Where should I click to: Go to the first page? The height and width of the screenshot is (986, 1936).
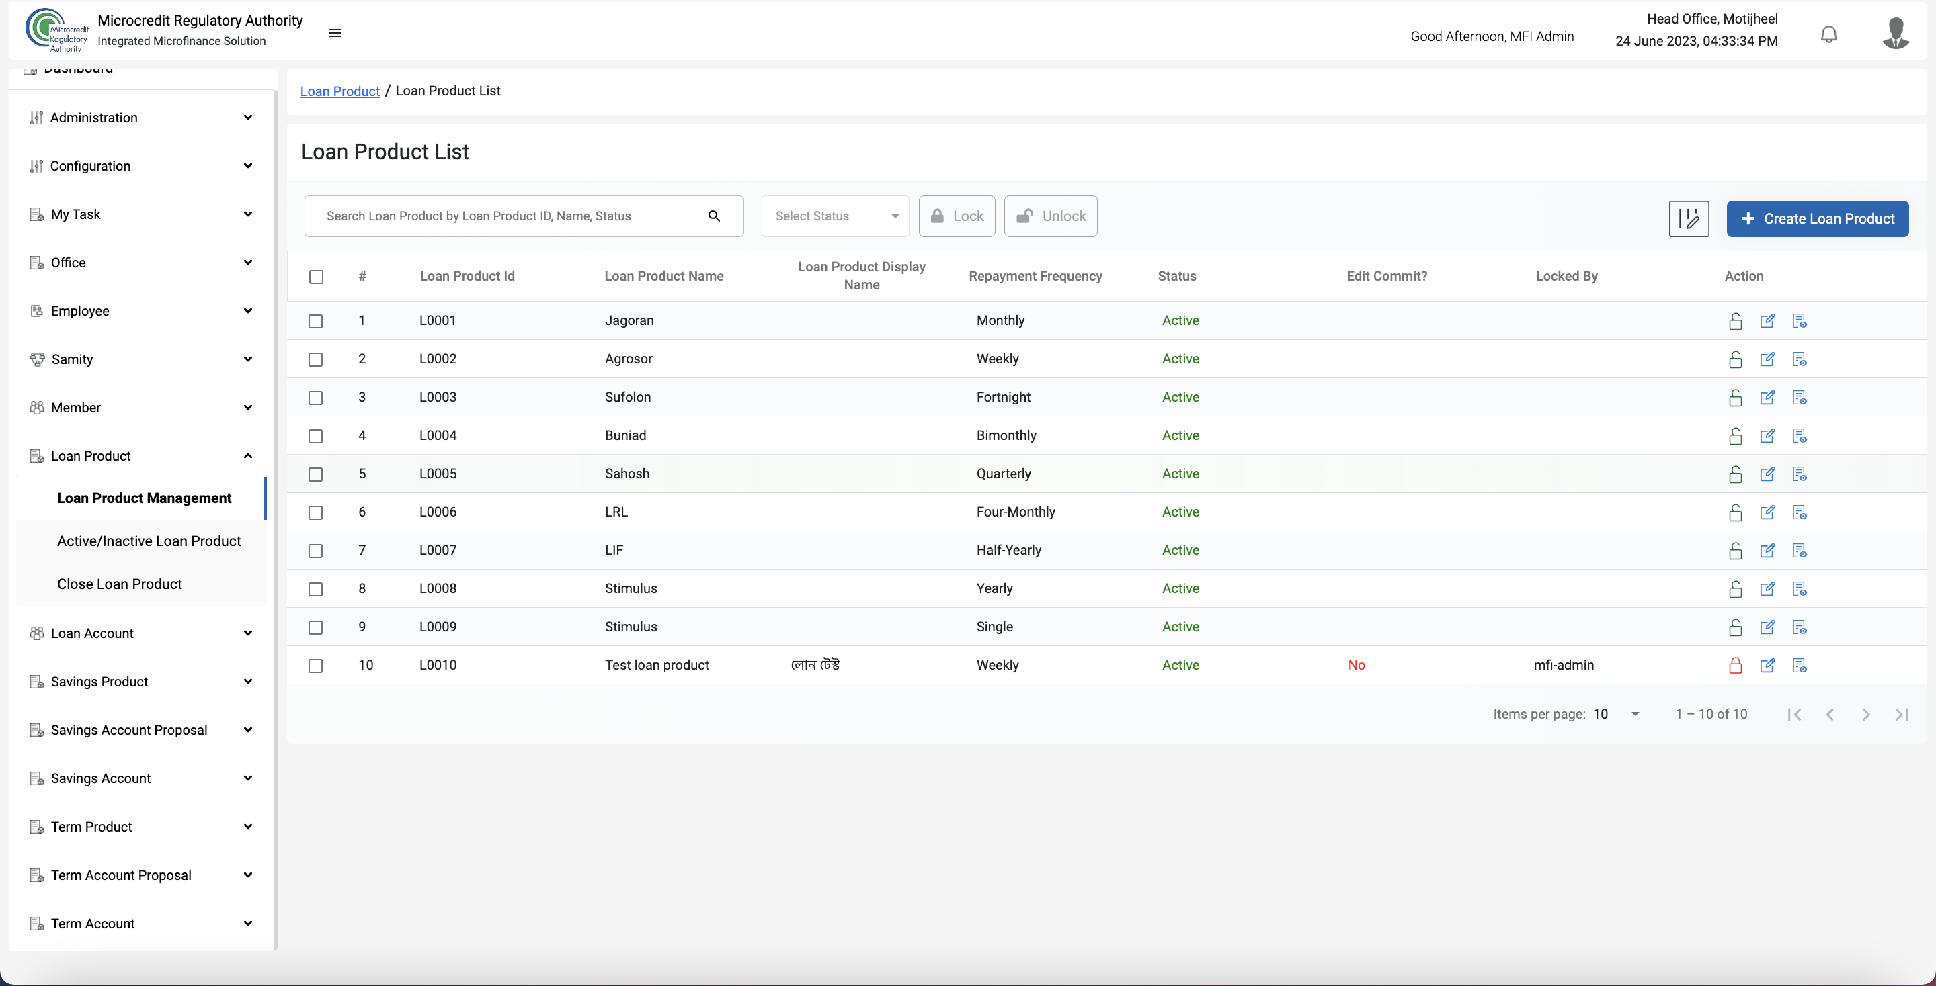point(1794,714)
